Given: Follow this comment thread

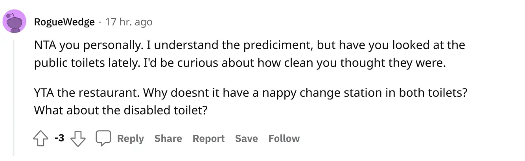Looking at the screenshot, I should click(x=284, y=139).
